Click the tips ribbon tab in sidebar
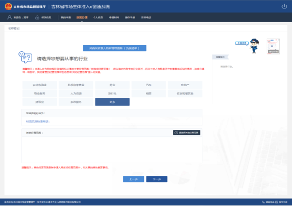Screen dimensions: 292x206 click(220, 57)
